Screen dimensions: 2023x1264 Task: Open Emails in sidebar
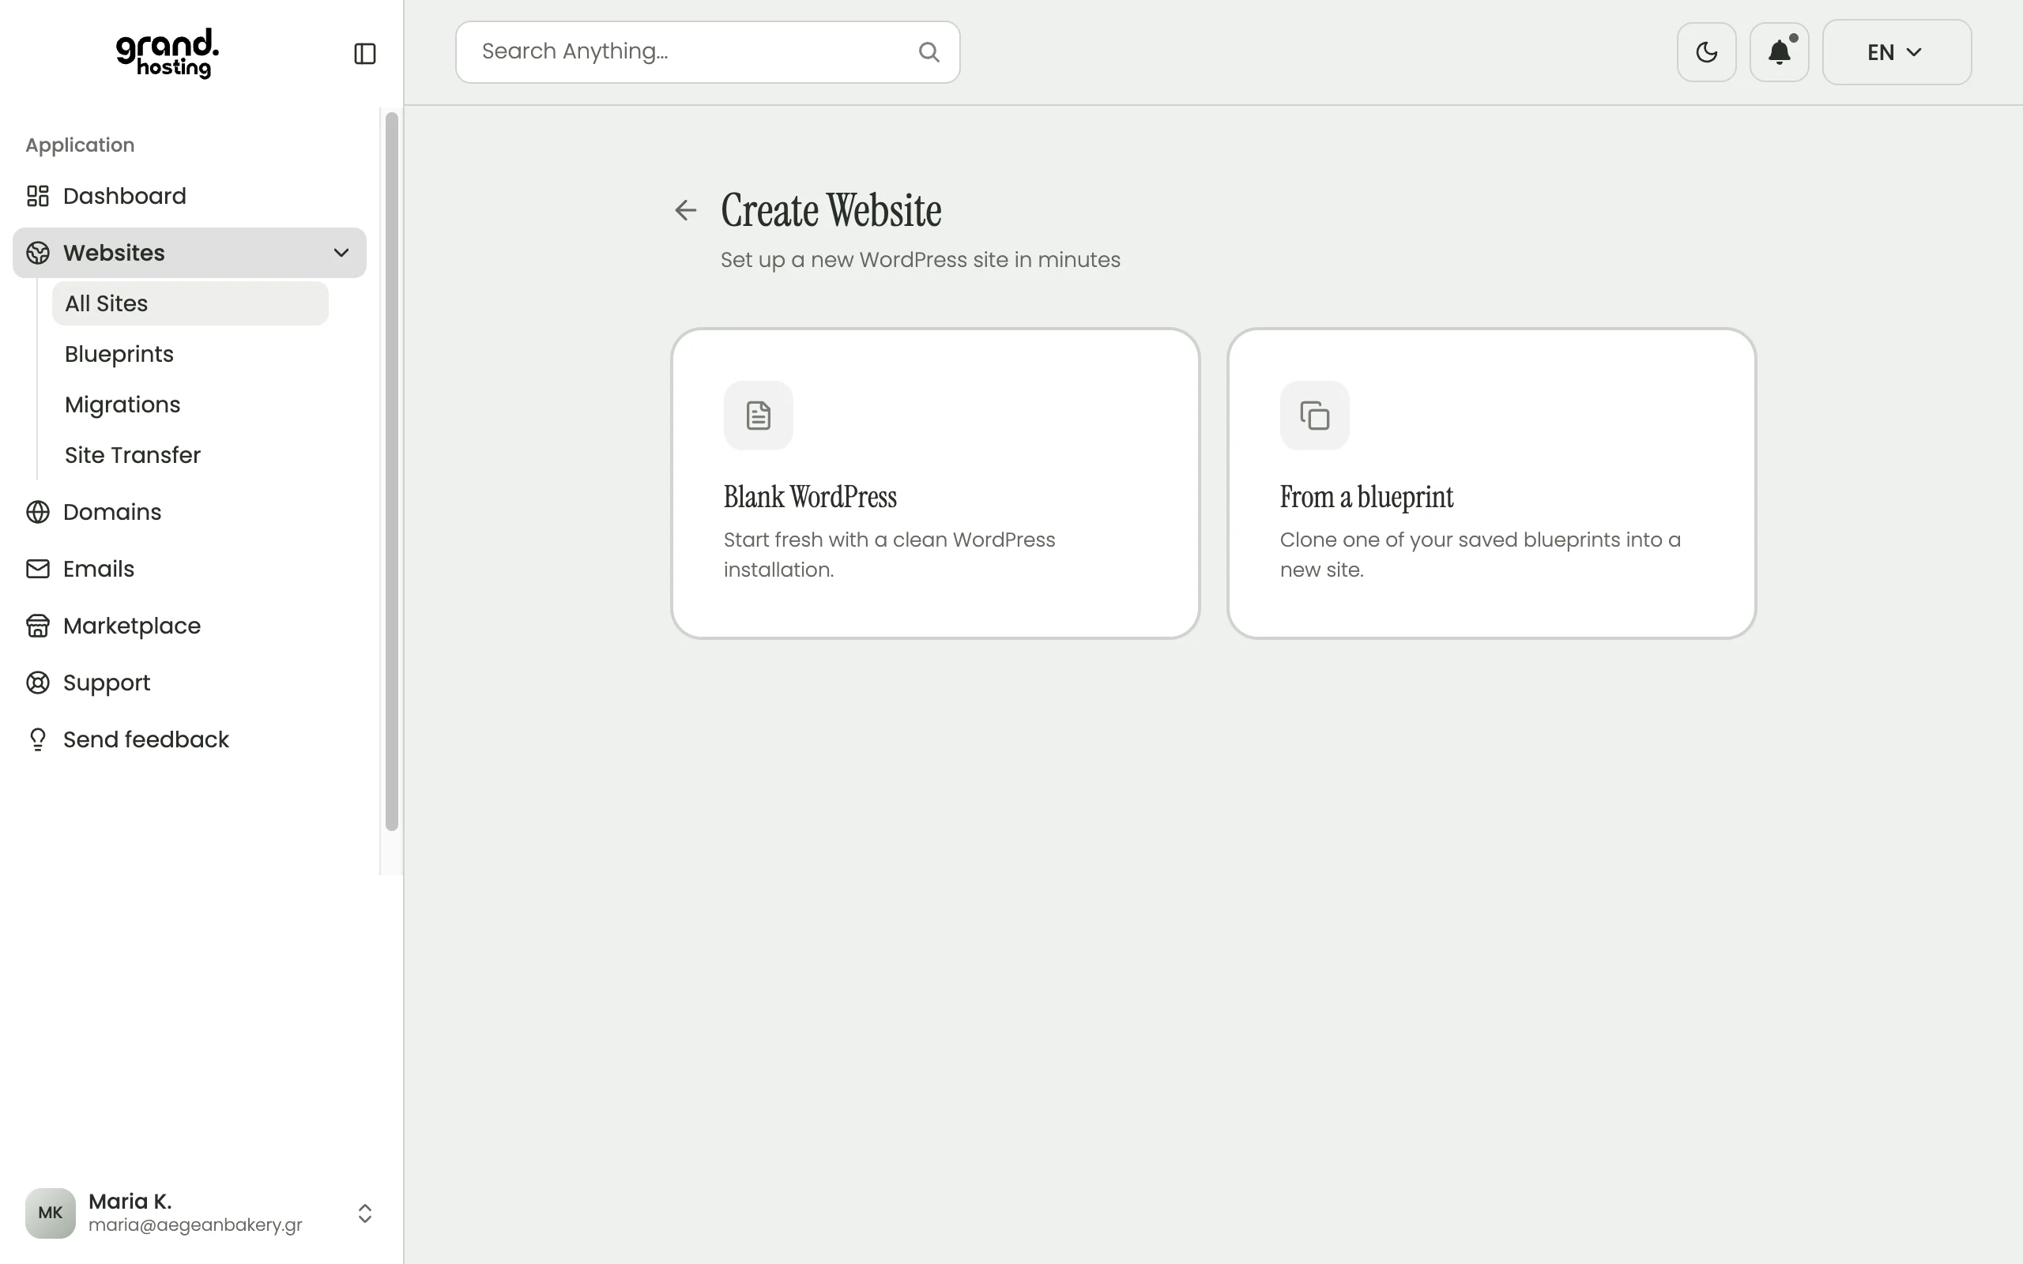(189, 569)
